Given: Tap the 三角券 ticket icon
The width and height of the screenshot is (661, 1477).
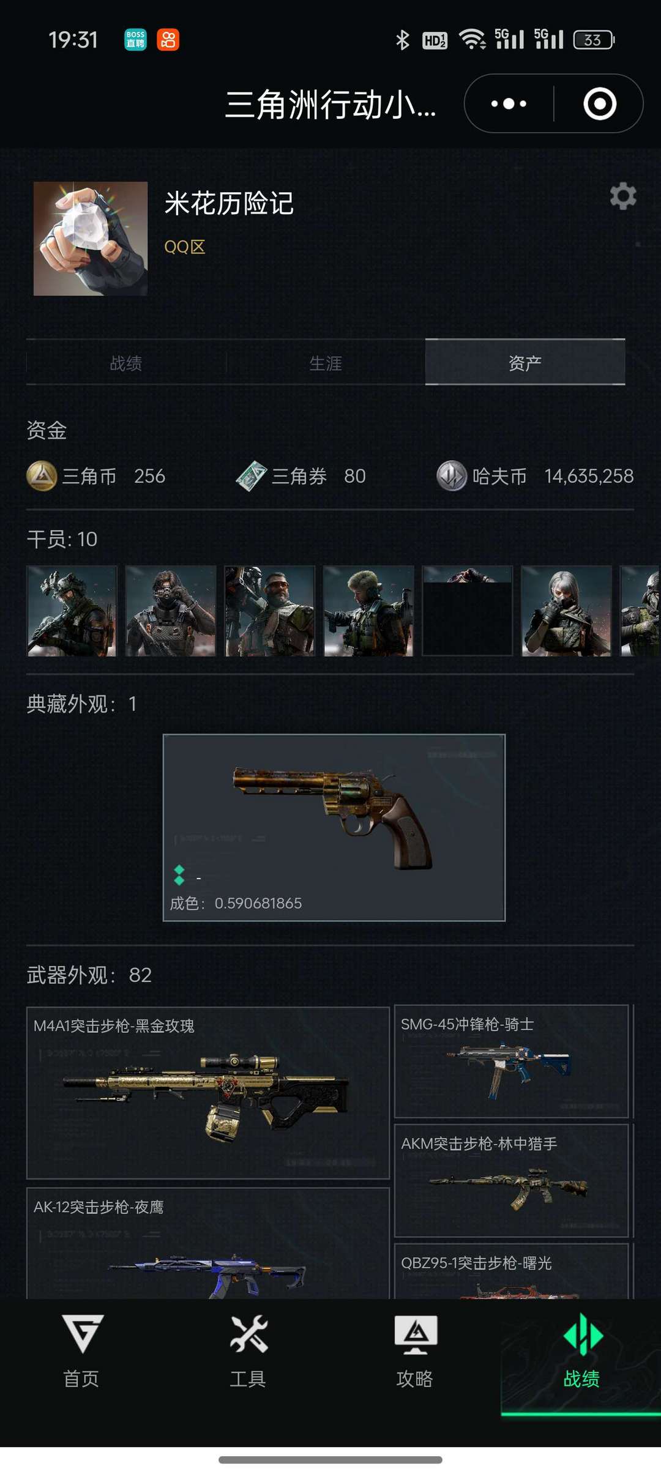Looking at the screenshot, I should (x=251, y=476).
